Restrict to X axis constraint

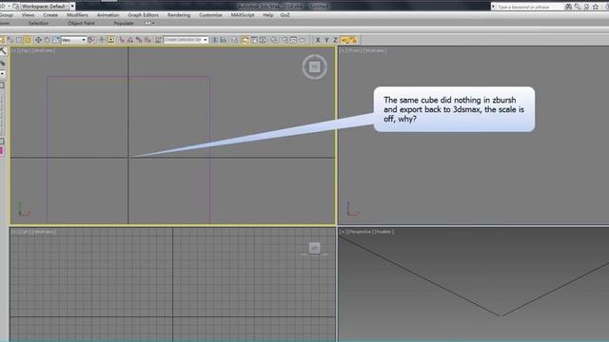(318, 40)
